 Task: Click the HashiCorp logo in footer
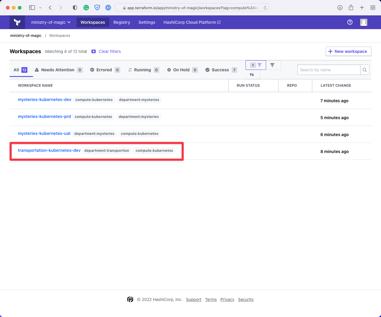pyautogui.click(x=130, y=299)
